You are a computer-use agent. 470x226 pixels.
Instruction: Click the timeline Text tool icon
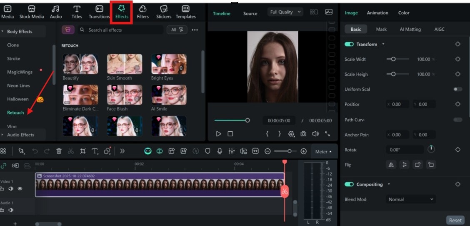click(95, 151)
